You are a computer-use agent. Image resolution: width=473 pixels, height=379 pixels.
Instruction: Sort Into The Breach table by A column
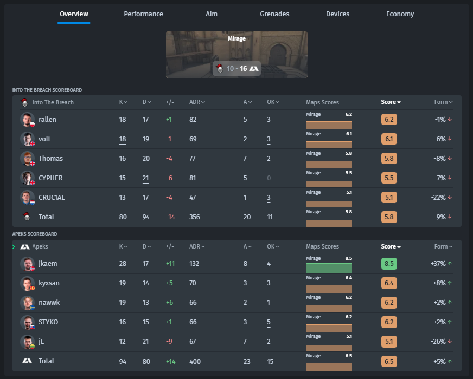[247, 102]
